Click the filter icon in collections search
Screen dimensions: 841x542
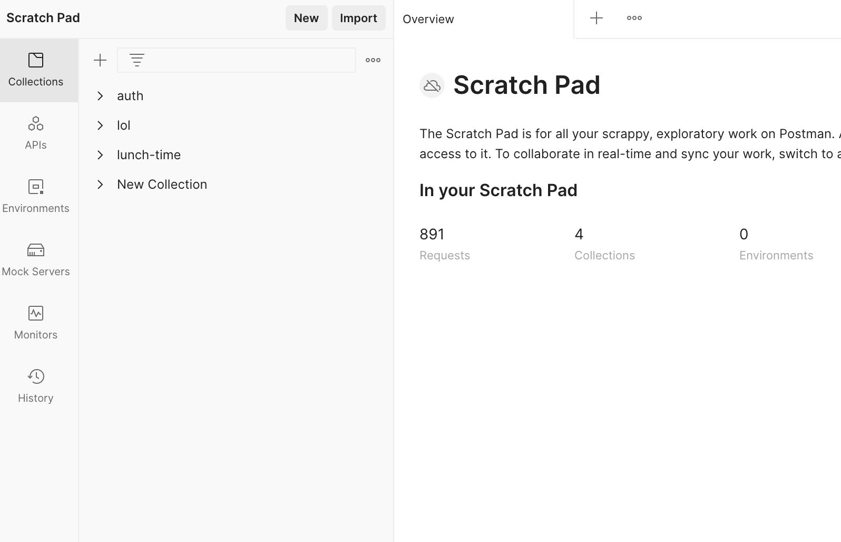coord(137,60)
